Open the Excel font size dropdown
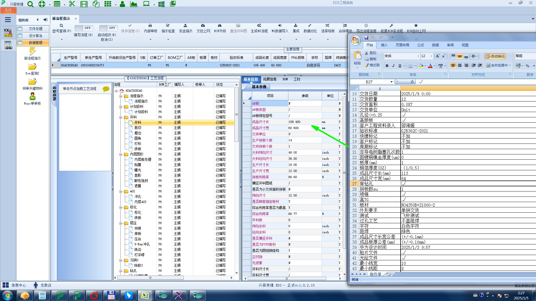The image size is (536, 301). pyautogui.click(x=431, y=56)
